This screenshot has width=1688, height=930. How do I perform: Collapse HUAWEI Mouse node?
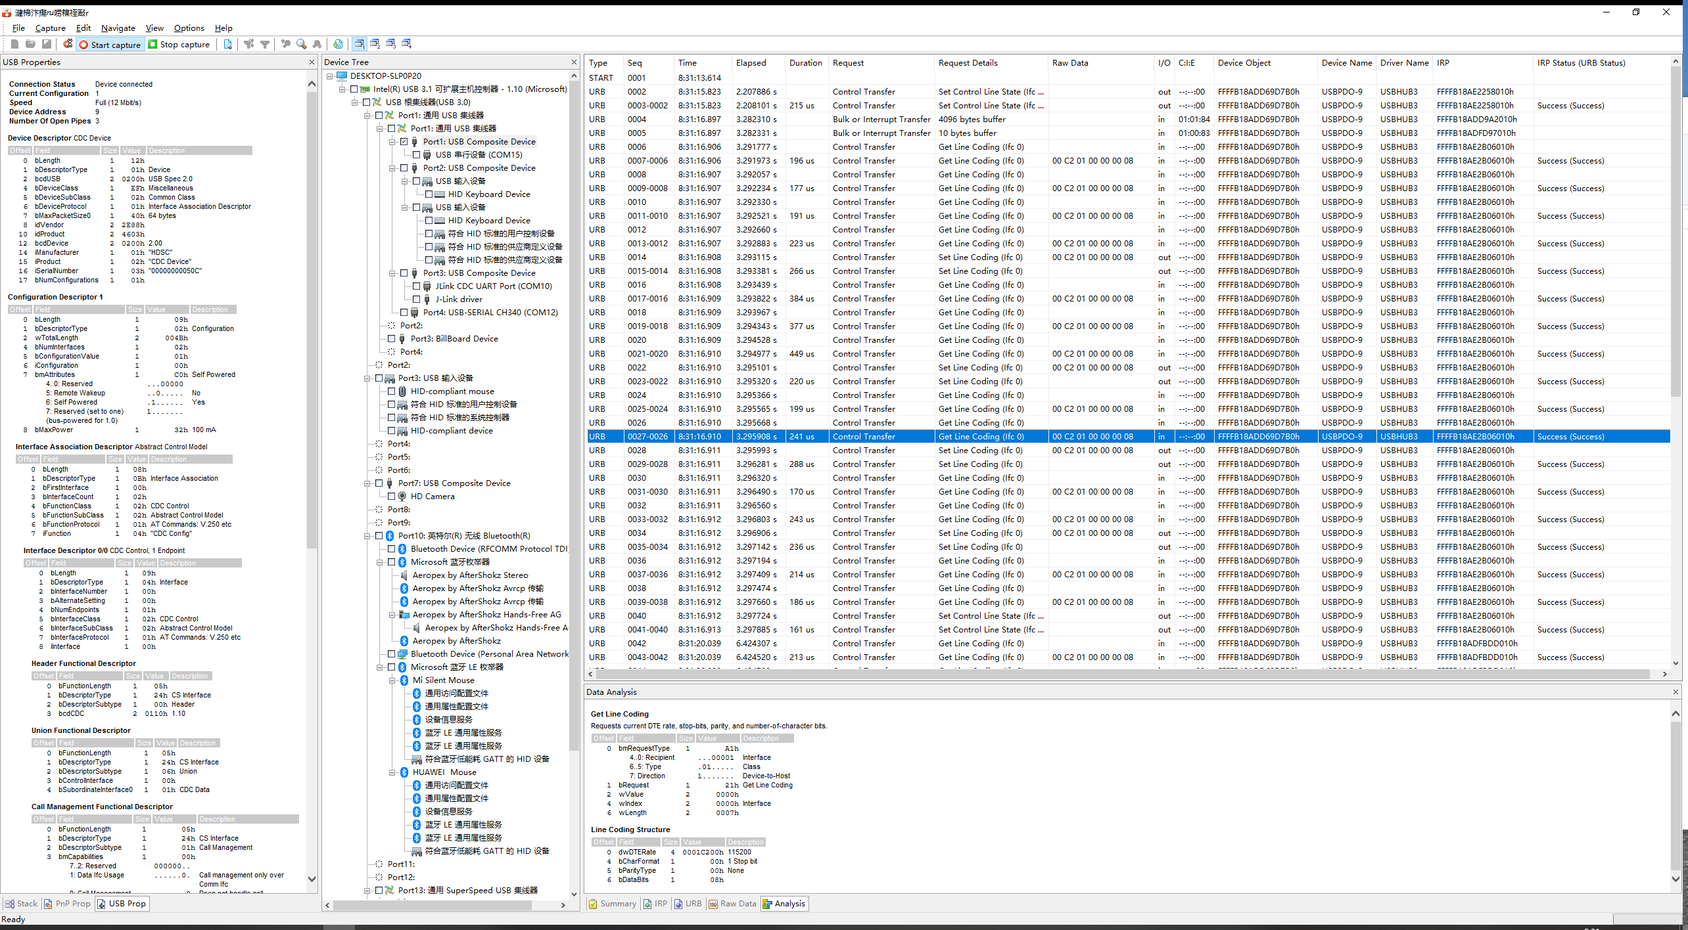pos(392,772)
